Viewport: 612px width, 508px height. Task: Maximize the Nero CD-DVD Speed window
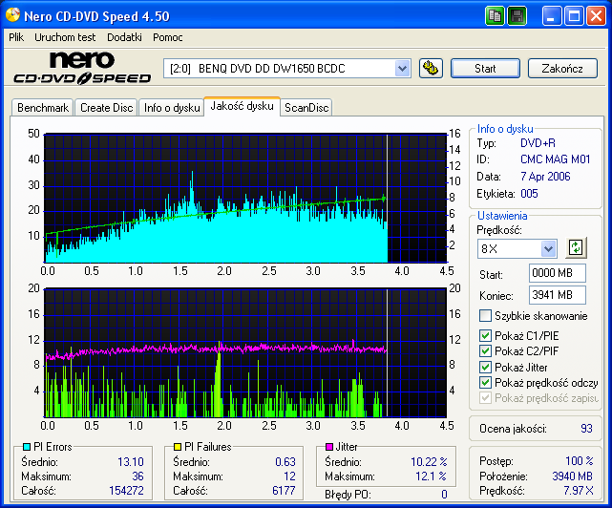tap(574, 16)
